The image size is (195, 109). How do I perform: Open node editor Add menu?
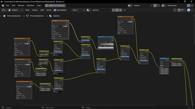[x=42, y=10]
